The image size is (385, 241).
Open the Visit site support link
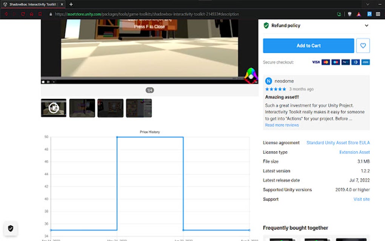click(x=362, y=199)
